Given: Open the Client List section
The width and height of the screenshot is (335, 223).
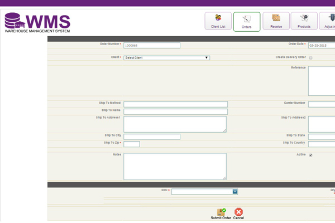Looking at the screenshot, I should tap(218, 21).
